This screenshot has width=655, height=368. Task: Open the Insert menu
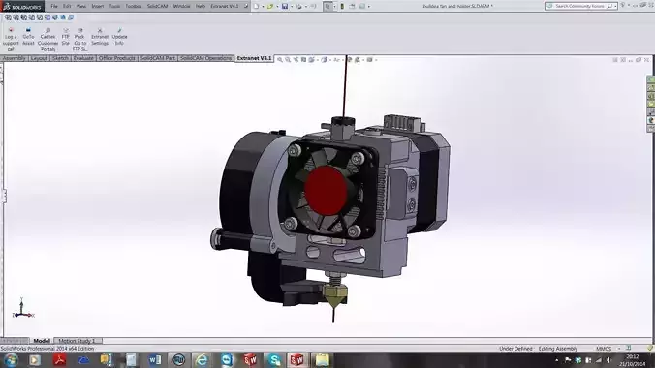tap(97, 6)
